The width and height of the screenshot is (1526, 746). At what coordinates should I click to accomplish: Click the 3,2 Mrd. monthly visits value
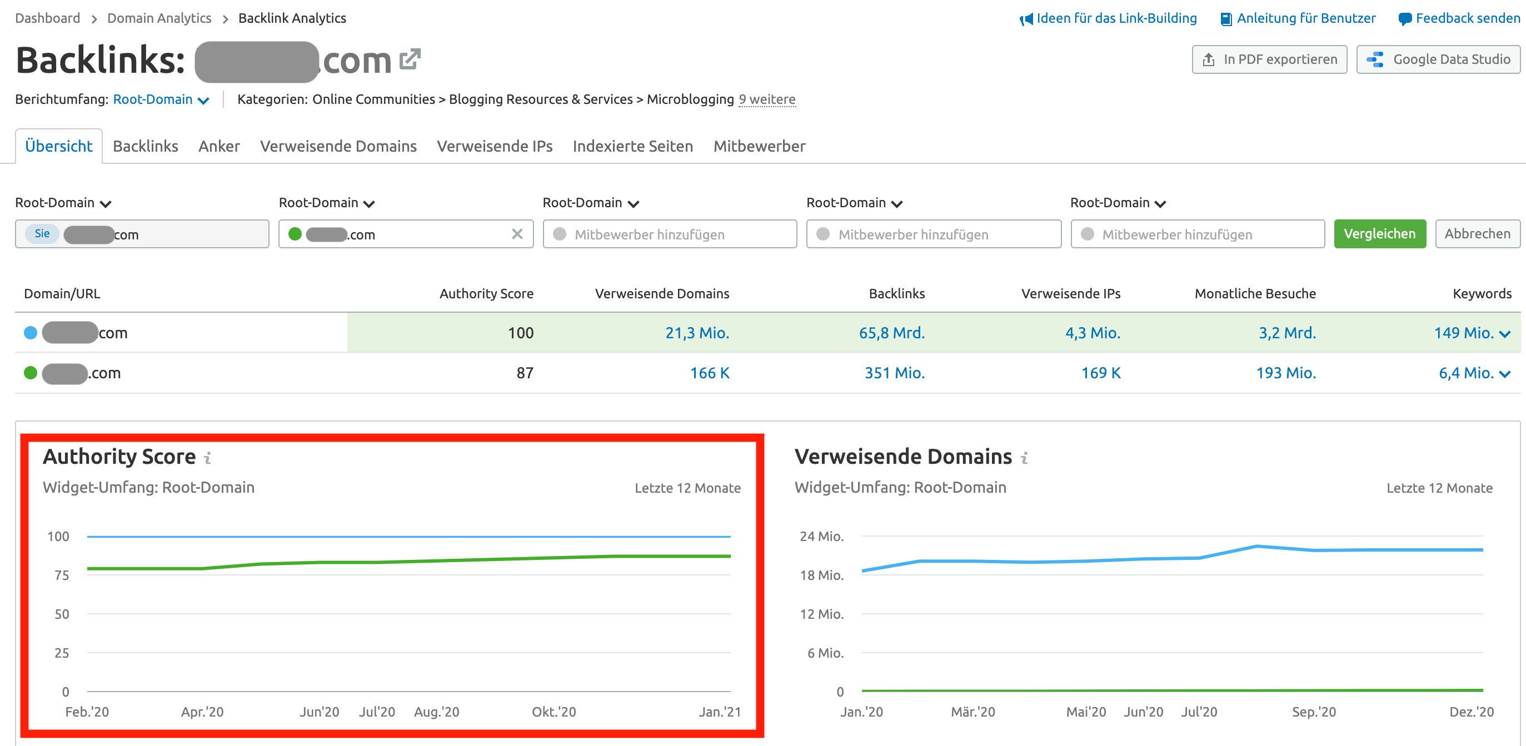coord(1287,333)
